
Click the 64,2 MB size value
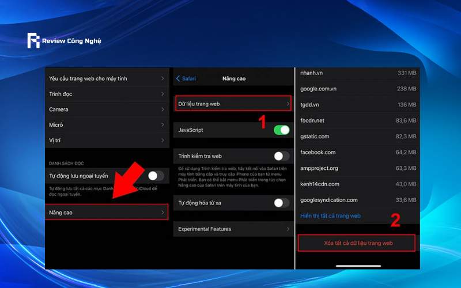406,152
